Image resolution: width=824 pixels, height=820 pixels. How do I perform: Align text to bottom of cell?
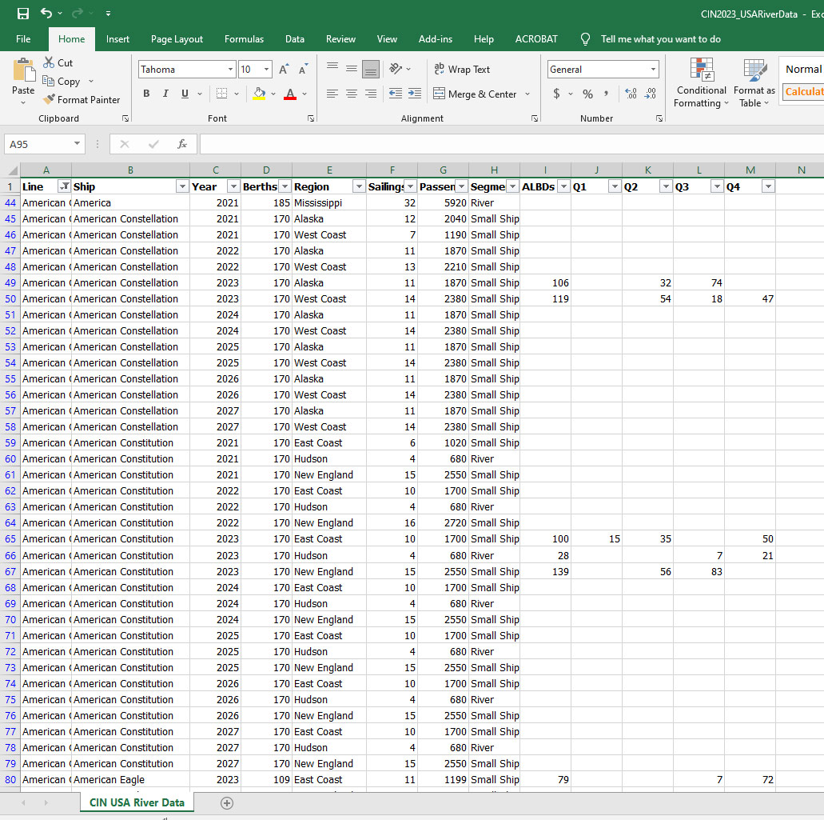[371, 68]
